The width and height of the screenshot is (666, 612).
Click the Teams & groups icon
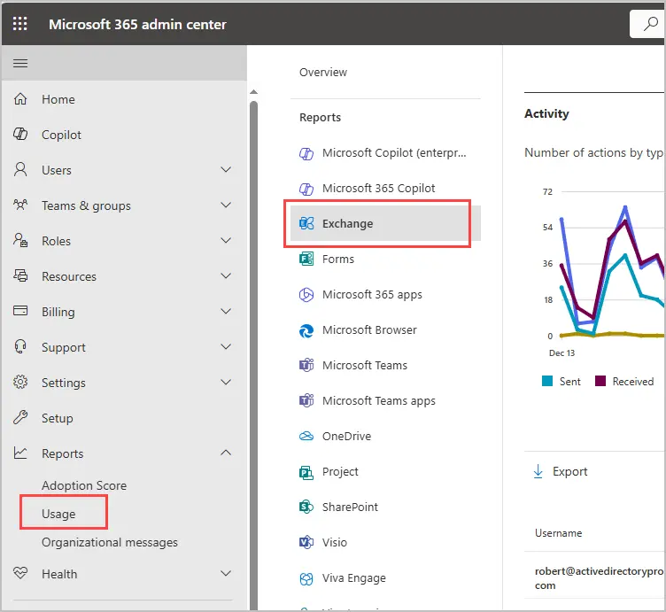coord(20,205)
